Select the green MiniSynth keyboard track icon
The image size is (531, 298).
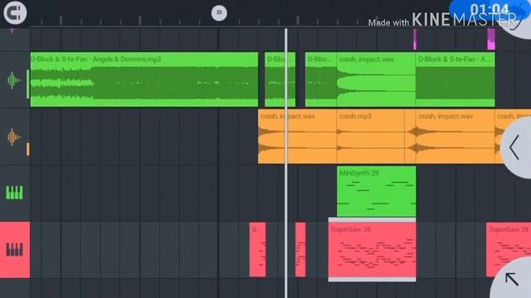15,193
